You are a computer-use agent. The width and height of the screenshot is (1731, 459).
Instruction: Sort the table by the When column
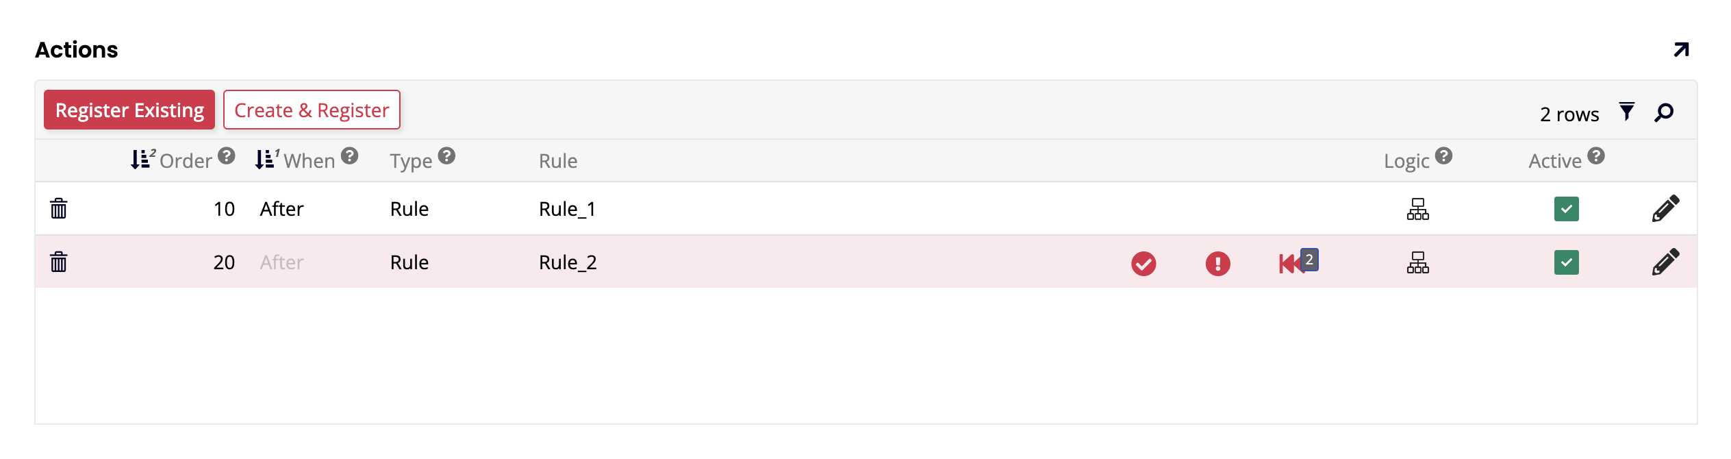[309, 160]
